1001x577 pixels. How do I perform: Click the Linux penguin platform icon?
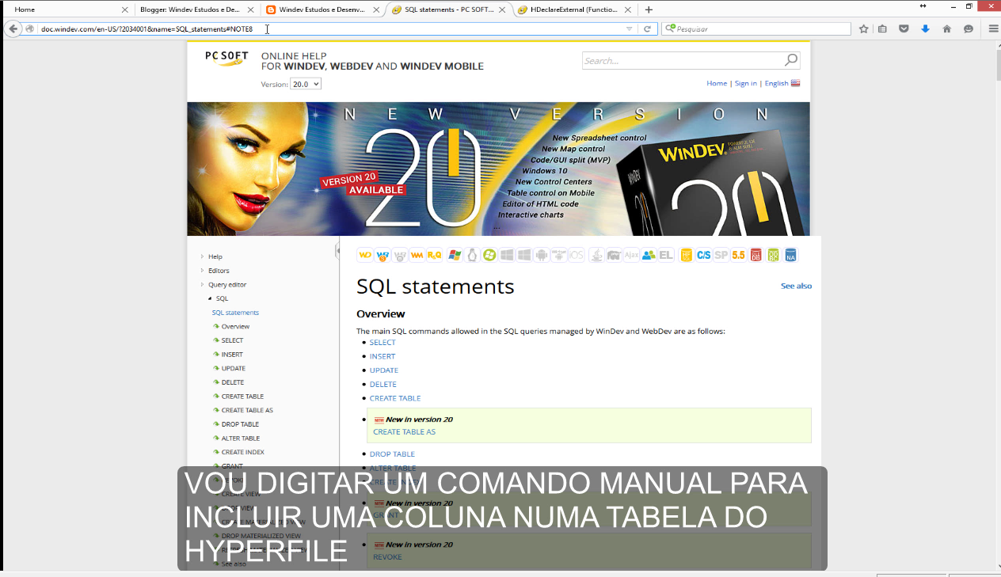(x=472, y=255)
